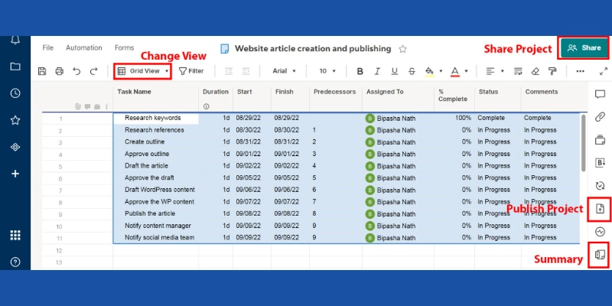Click the Print icon in toolbar
Image resolution: width=612 pixels, height=306 pixels.
[x=59, y=71]
